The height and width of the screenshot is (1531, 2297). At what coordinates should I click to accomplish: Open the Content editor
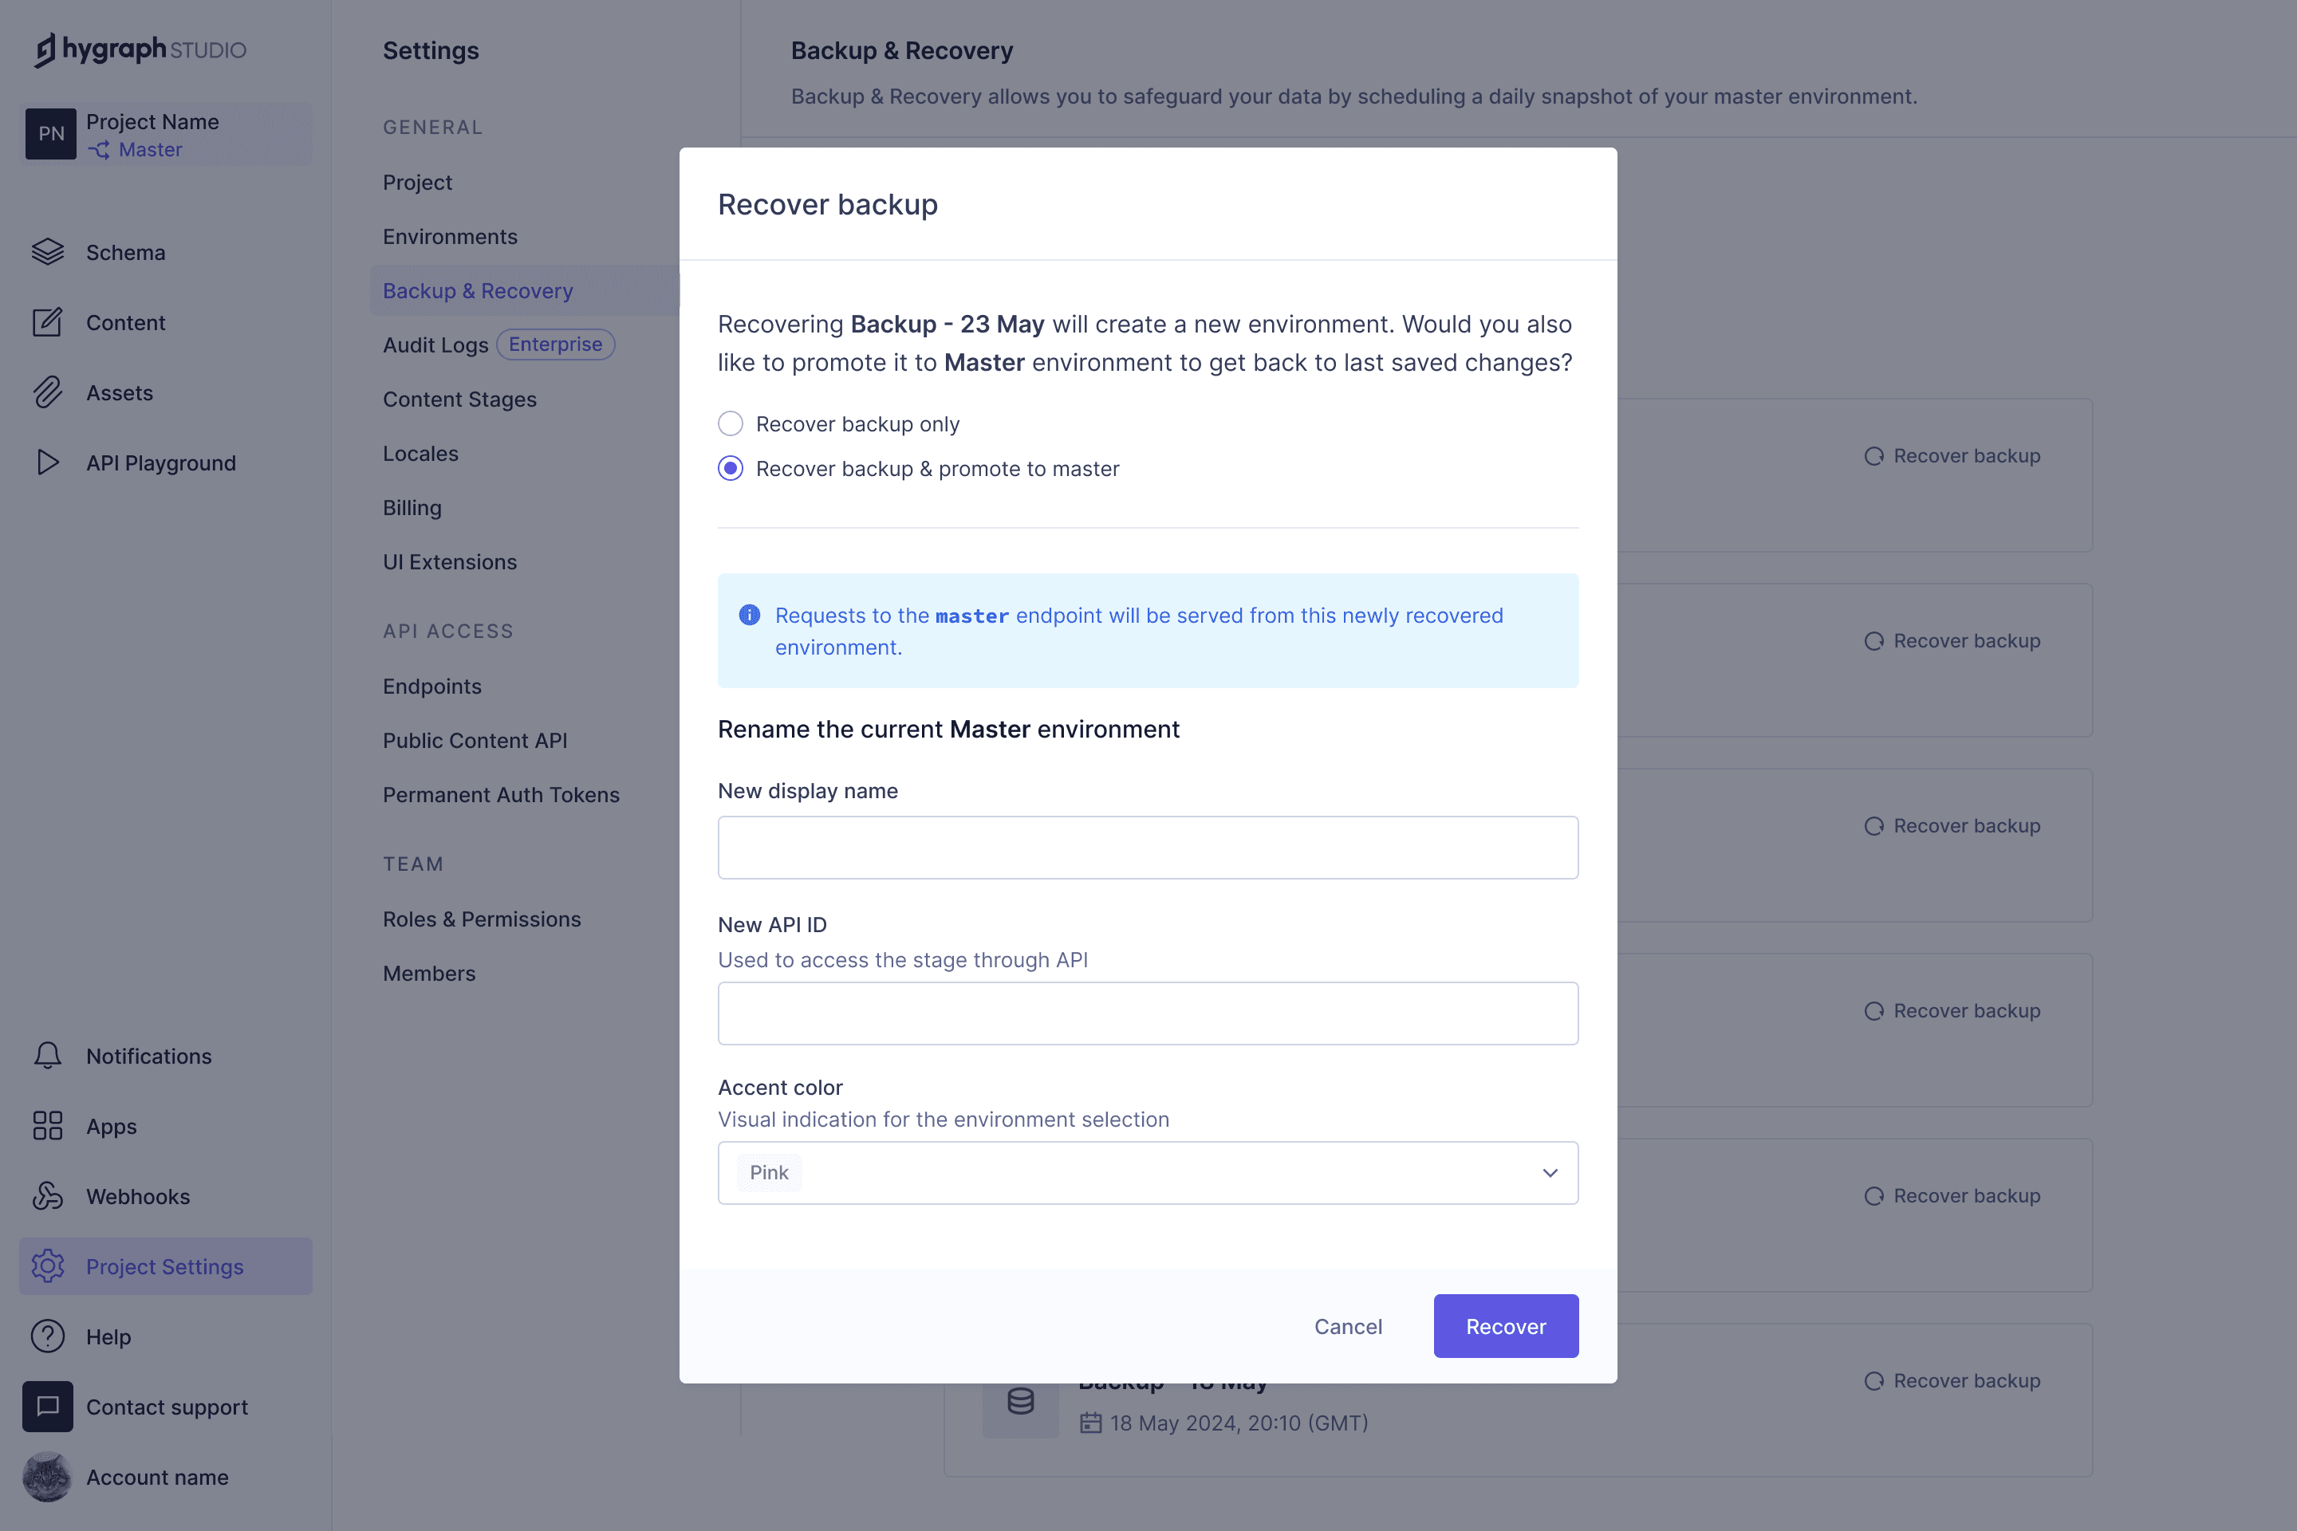coord(125,322)
